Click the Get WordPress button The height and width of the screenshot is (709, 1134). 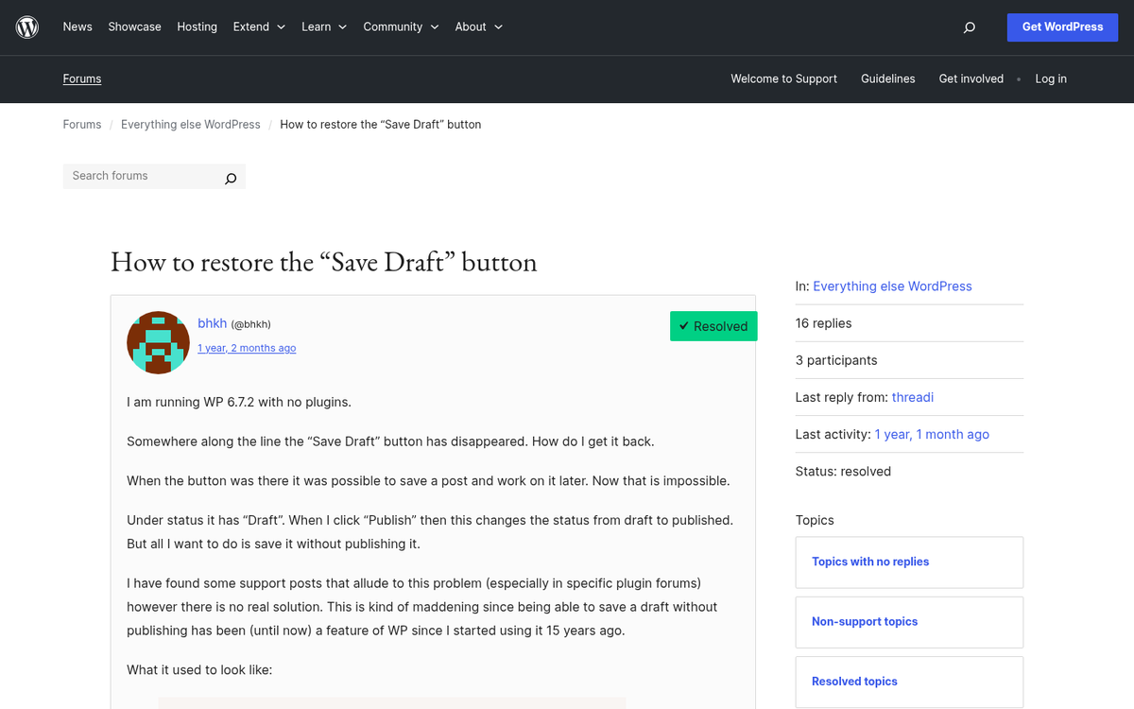coord(1062,26)
